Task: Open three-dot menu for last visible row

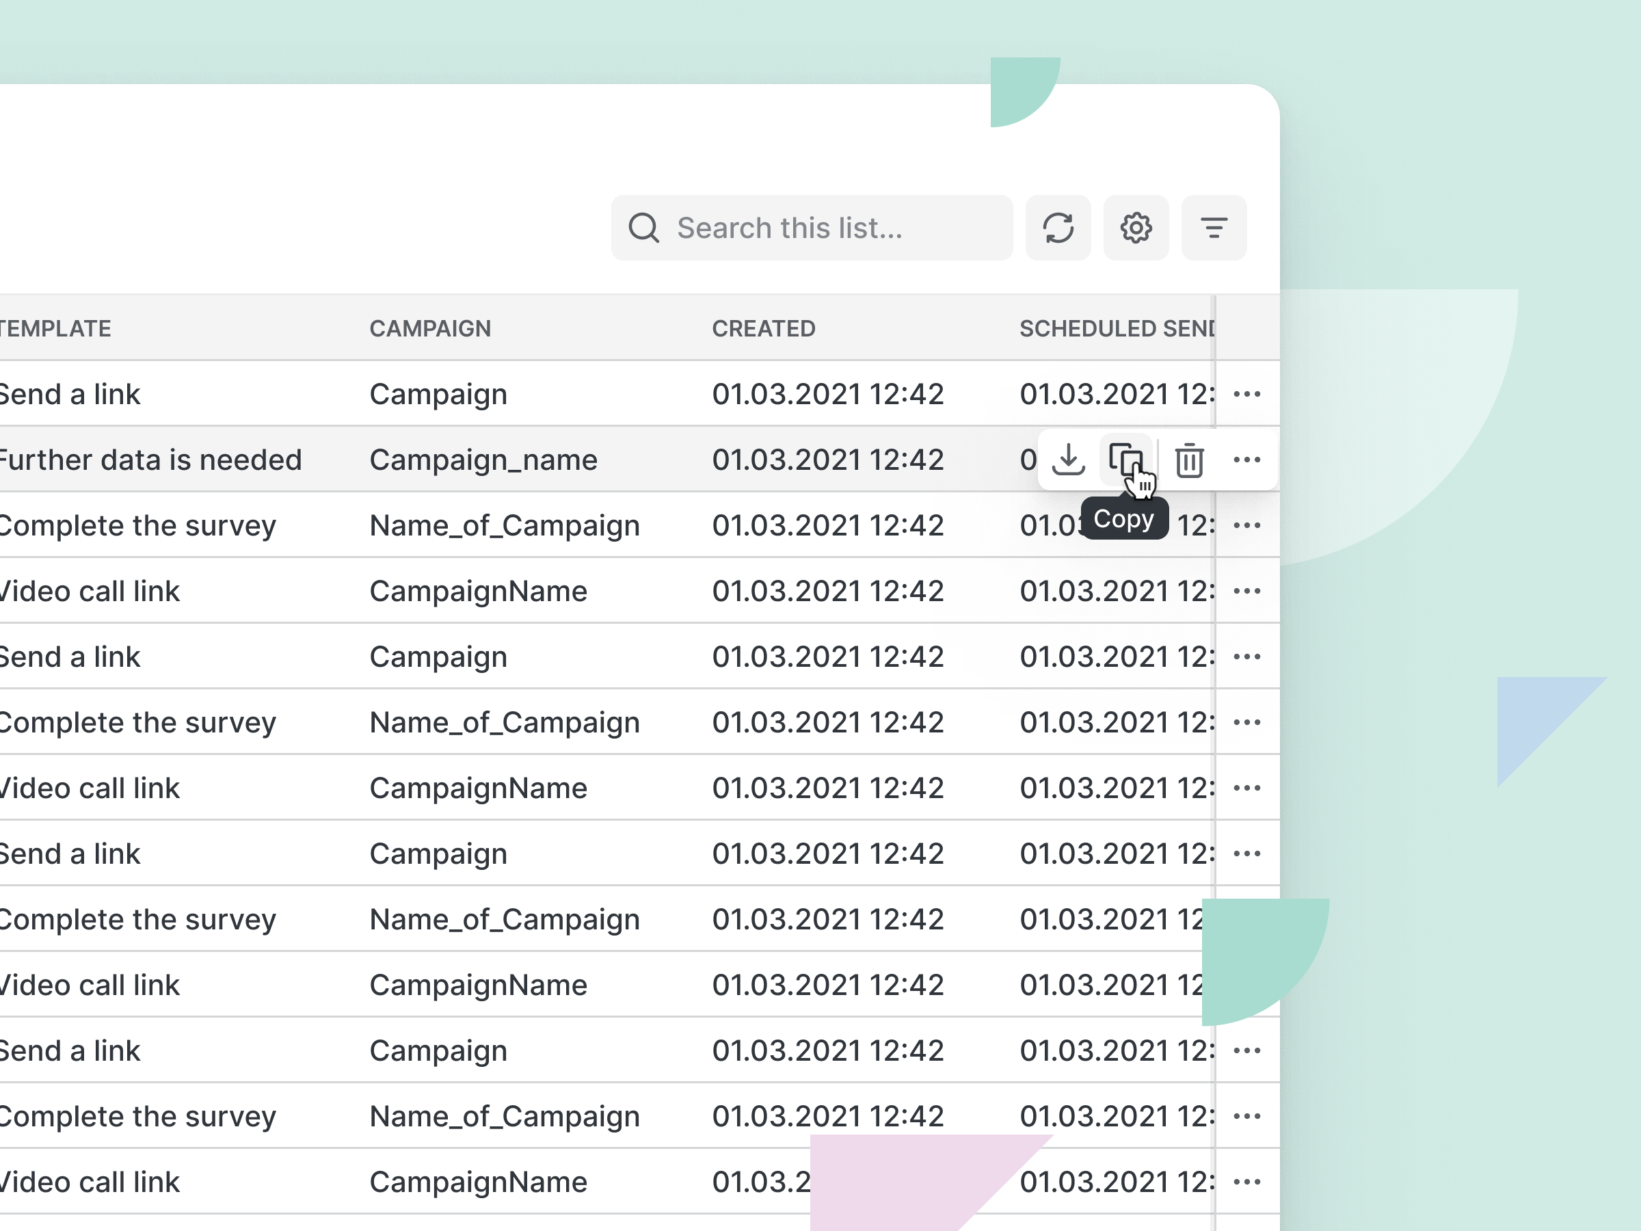Action: tap(1246, 1182)
